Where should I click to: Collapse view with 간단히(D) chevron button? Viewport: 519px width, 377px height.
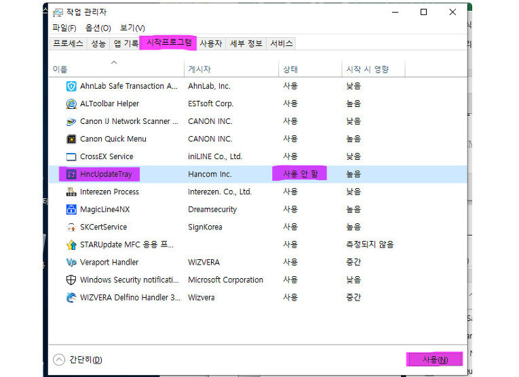pyautogui.click(x=59, y=359)
